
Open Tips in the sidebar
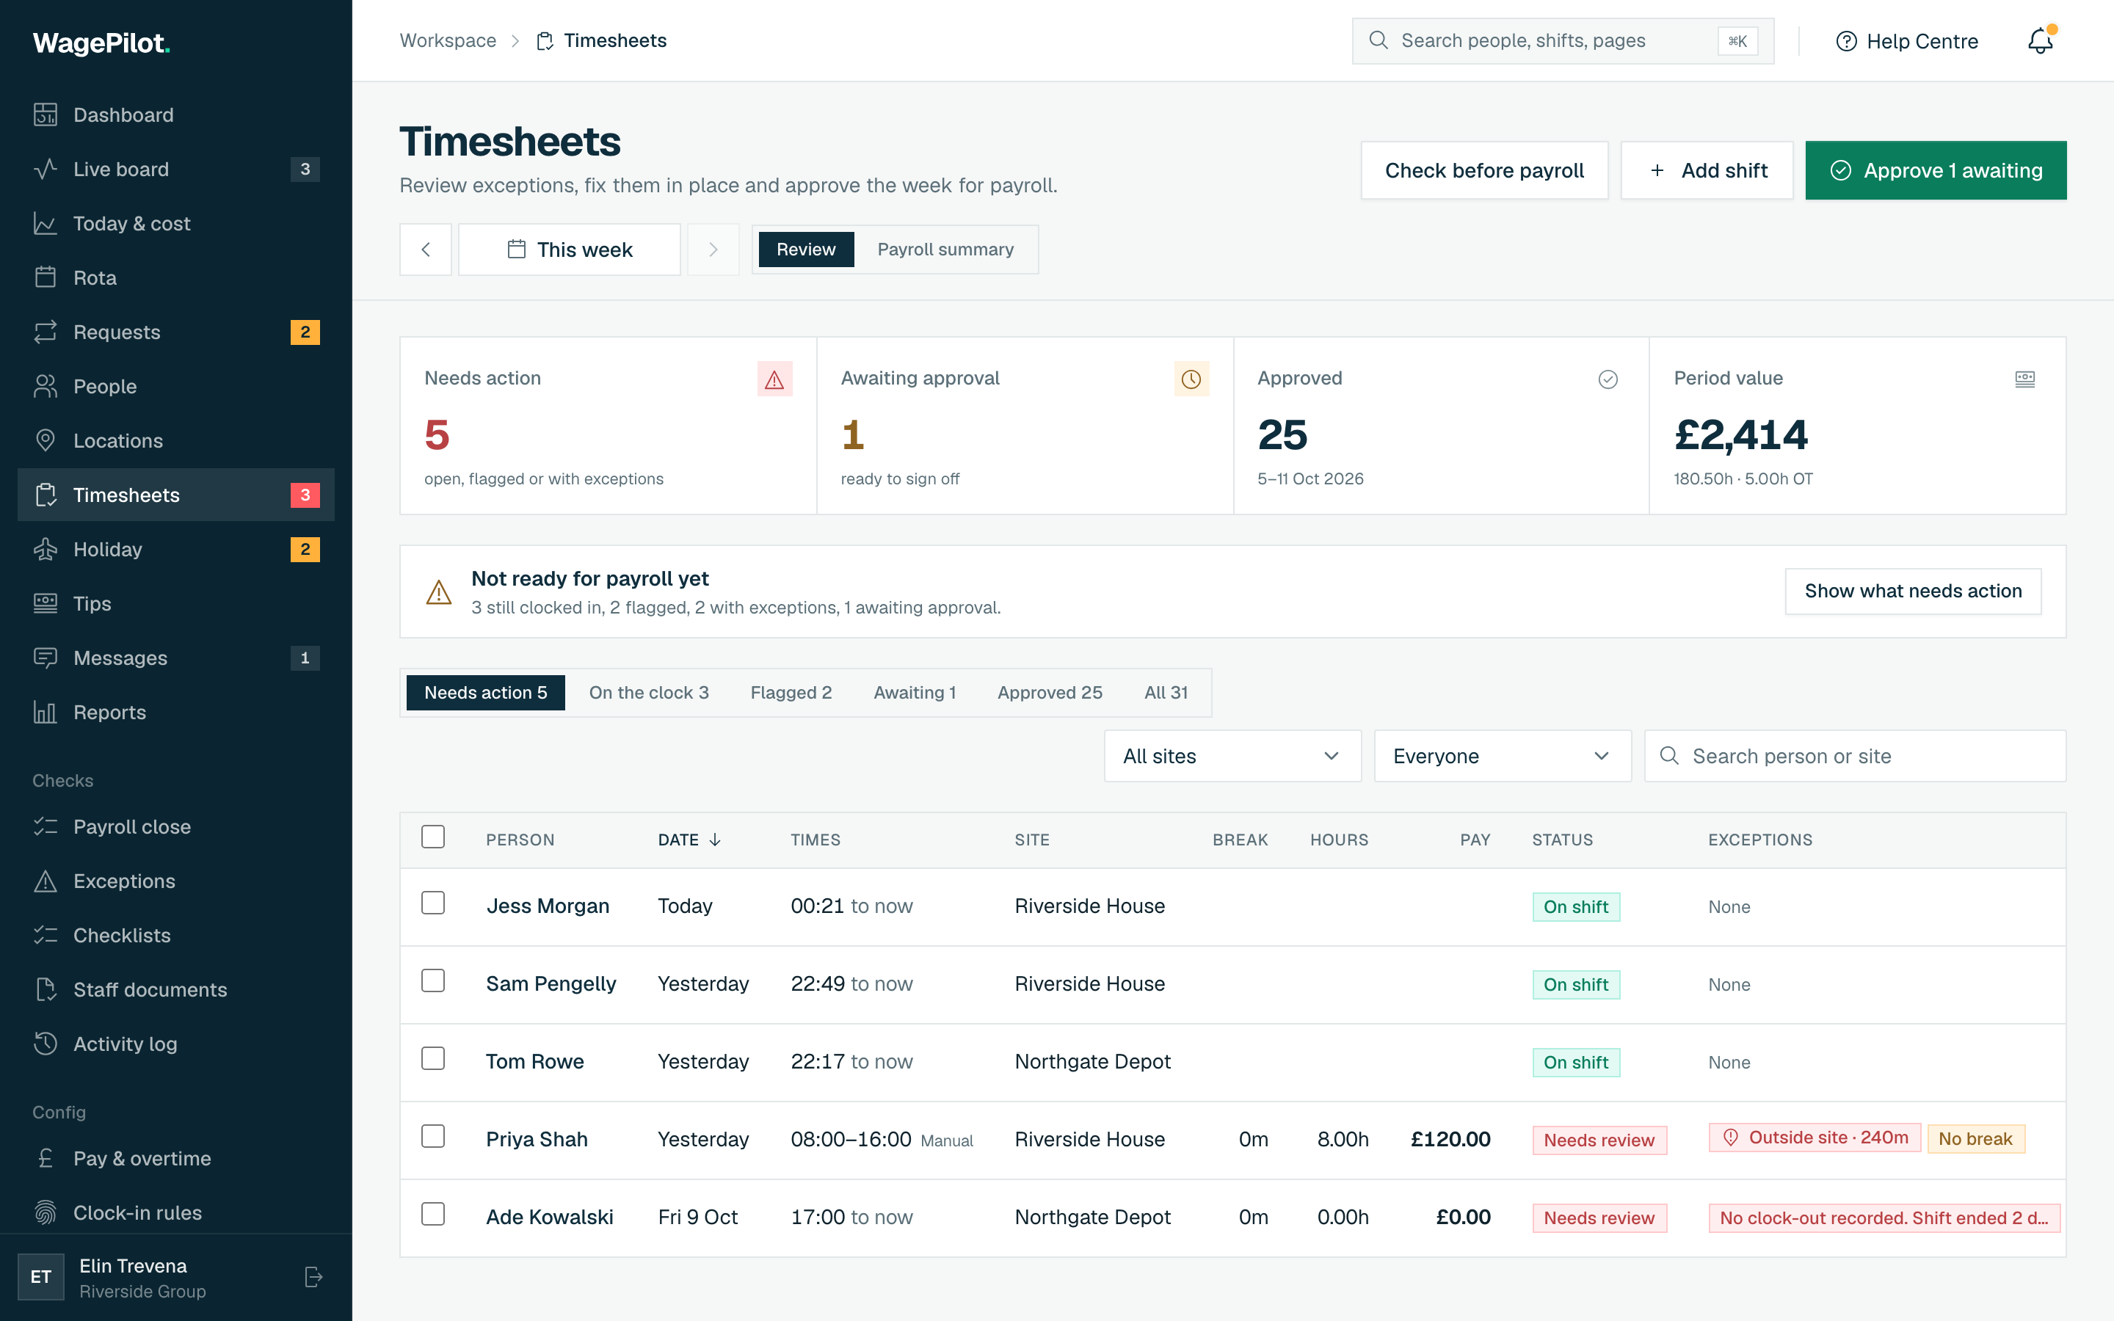175,603
